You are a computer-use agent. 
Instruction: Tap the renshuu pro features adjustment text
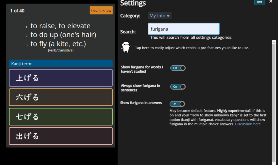click(192, 48)
